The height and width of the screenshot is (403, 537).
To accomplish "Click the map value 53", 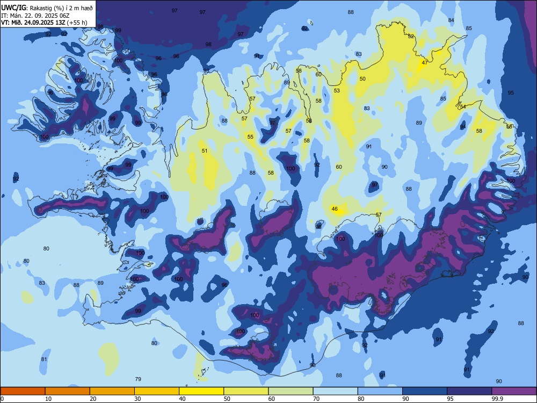I will 337,90.
